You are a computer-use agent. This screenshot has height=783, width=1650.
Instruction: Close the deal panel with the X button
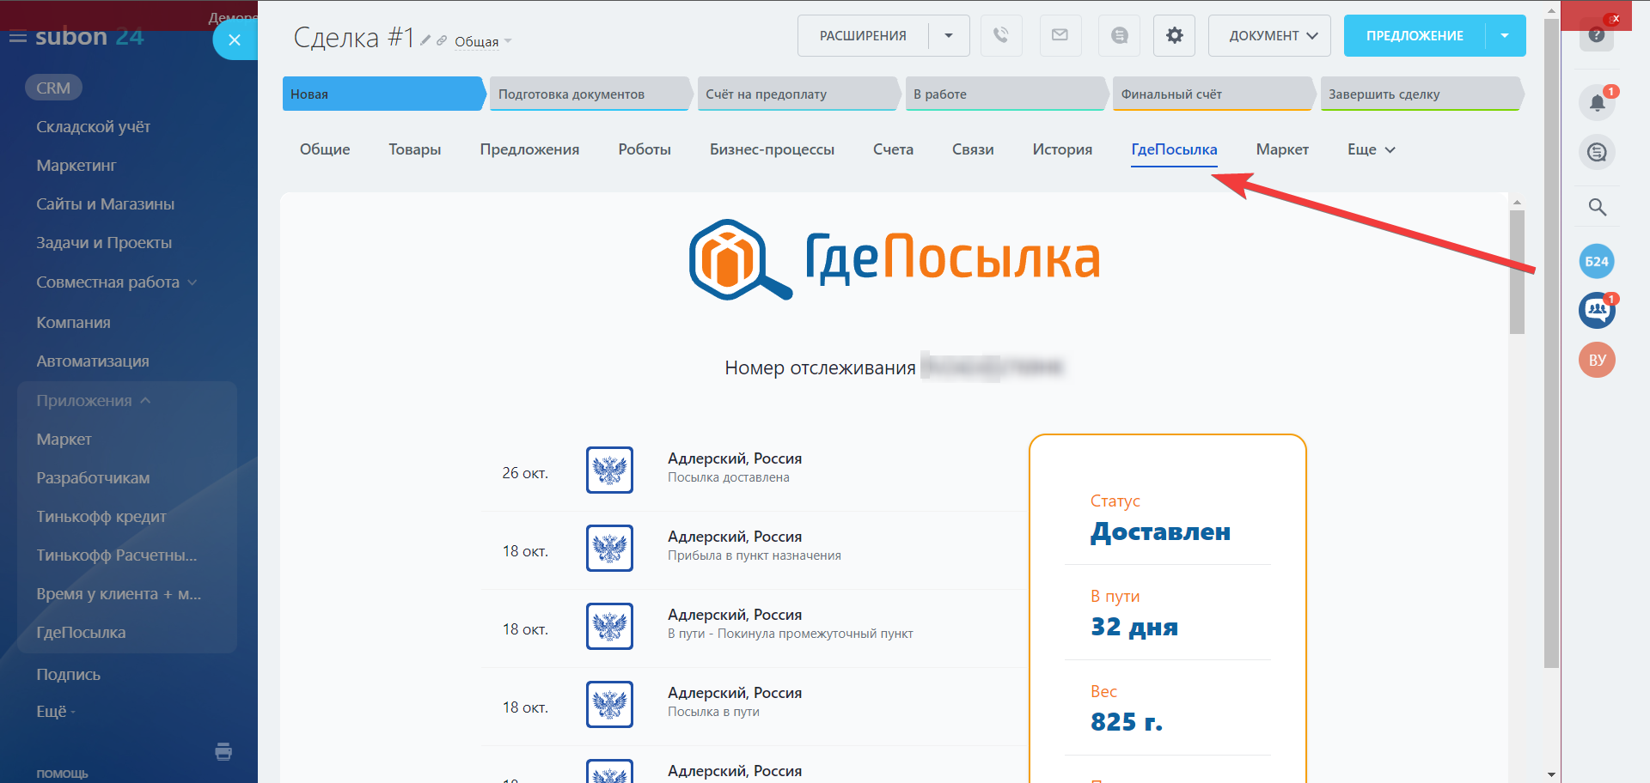point(235,39)
